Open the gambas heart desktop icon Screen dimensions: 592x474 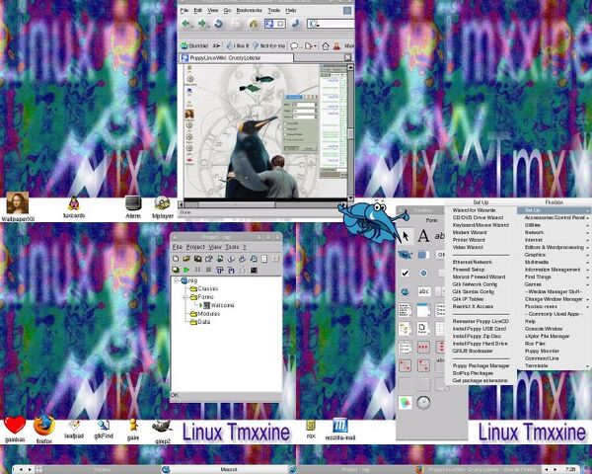[x=15, y=429]
